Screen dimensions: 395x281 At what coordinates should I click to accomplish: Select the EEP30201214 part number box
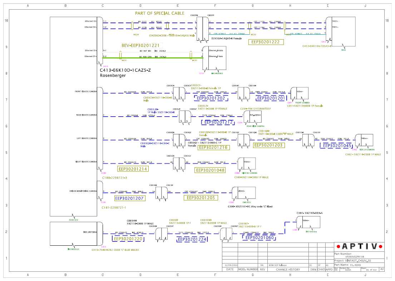133,169
